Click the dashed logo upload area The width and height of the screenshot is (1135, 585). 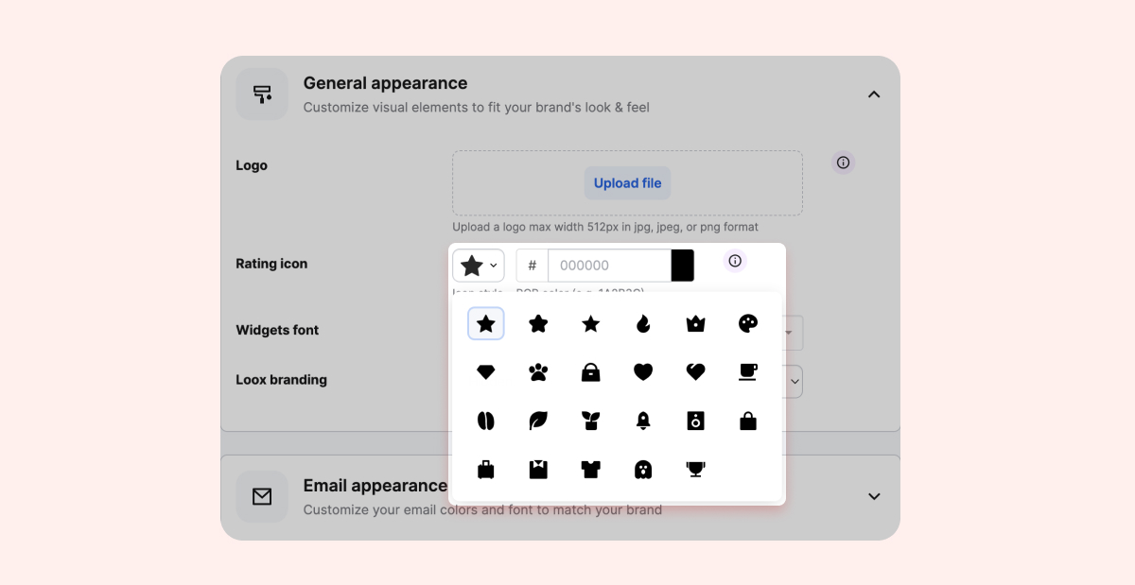pos(627,182)
